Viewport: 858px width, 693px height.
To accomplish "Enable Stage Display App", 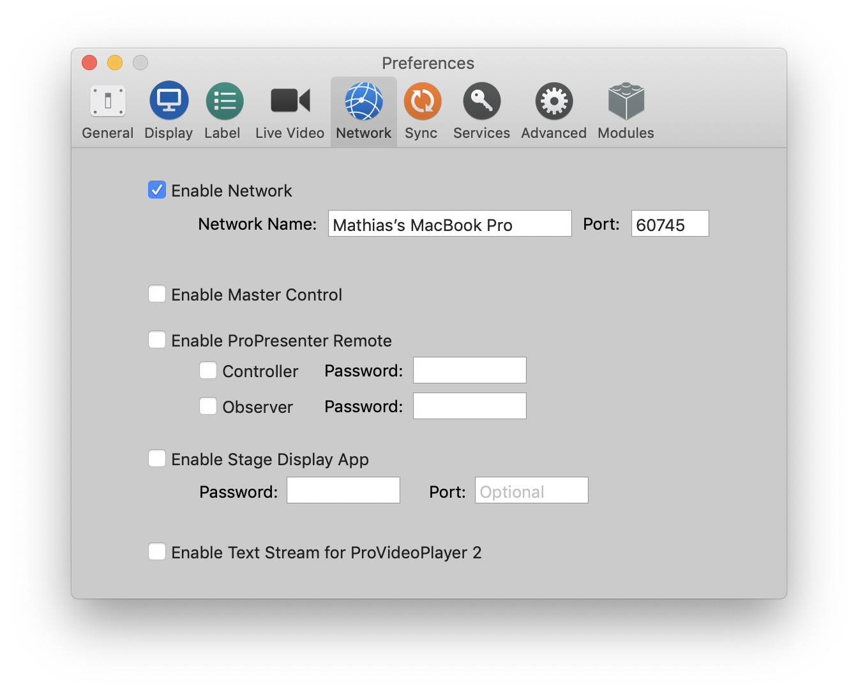I will [x=156, y=458].
